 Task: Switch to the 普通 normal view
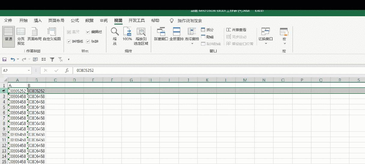(8, 37)
